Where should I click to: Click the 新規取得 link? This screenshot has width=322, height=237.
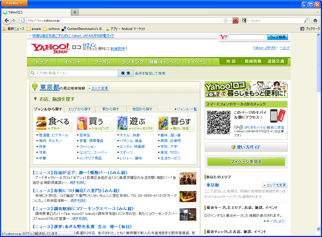tap(117, 49)
